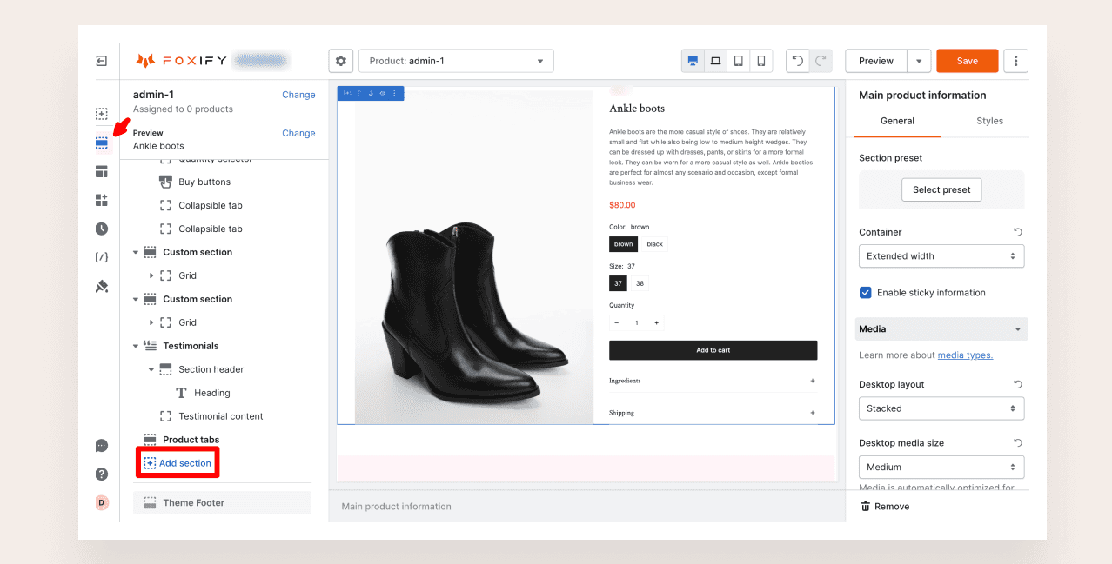Open the more options kebab menu
1112x564 pixels.
click(x=1015, y=61)
